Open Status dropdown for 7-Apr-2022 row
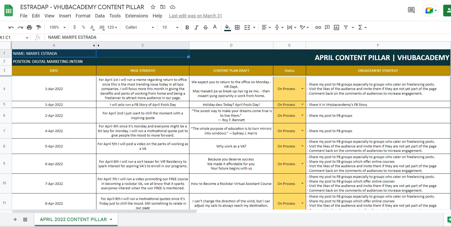The image size is (451, 227). click(x=302, y=184)
